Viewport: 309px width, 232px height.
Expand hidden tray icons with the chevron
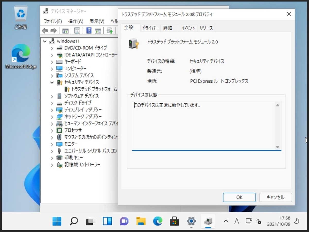226,221
